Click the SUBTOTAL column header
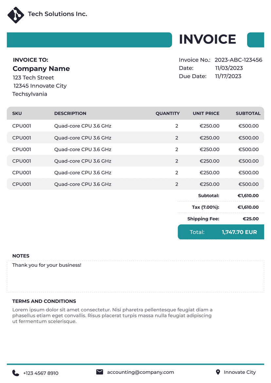This screenshot has width=271, height=383. coord(248,113)
